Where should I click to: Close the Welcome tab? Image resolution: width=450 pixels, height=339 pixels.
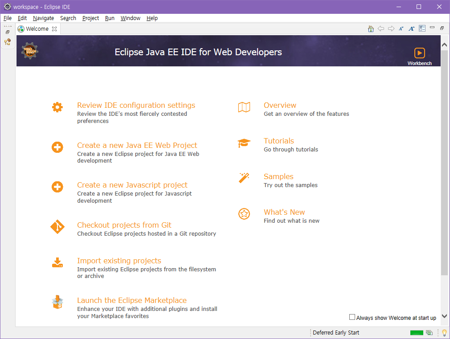click(x=54, y=29)
